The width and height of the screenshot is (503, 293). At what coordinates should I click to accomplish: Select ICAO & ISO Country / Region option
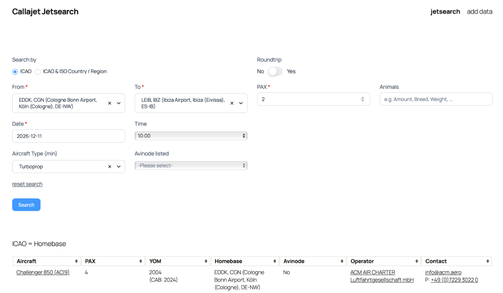(x=38, y=72)
